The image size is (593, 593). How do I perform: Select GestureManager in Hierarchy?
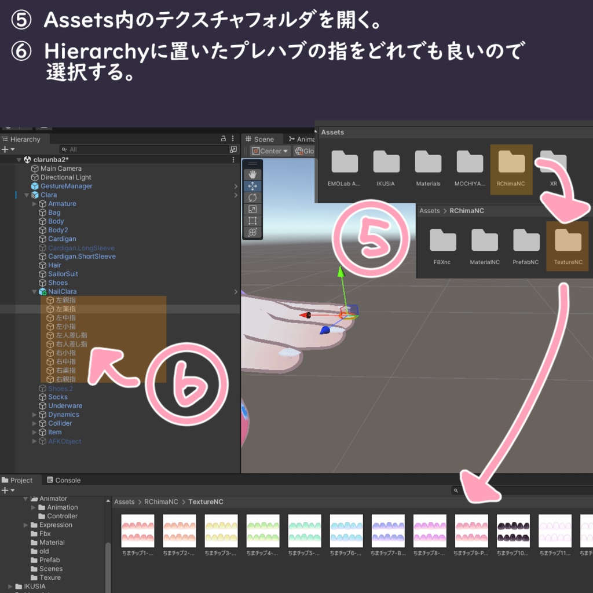click(x=66, y=186)
